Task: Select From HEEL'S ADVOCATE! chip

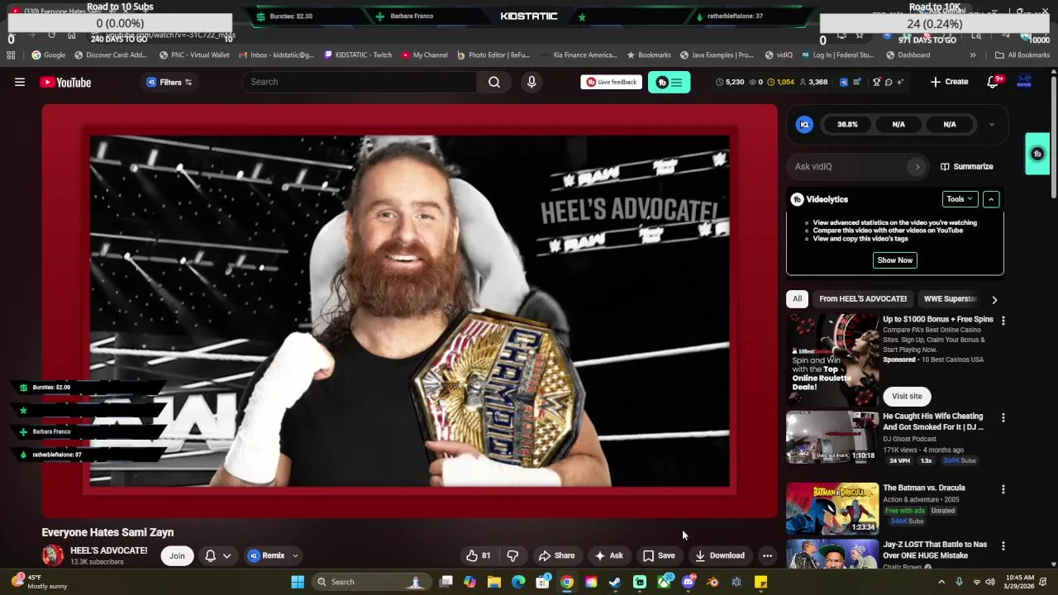Action: 863,299
